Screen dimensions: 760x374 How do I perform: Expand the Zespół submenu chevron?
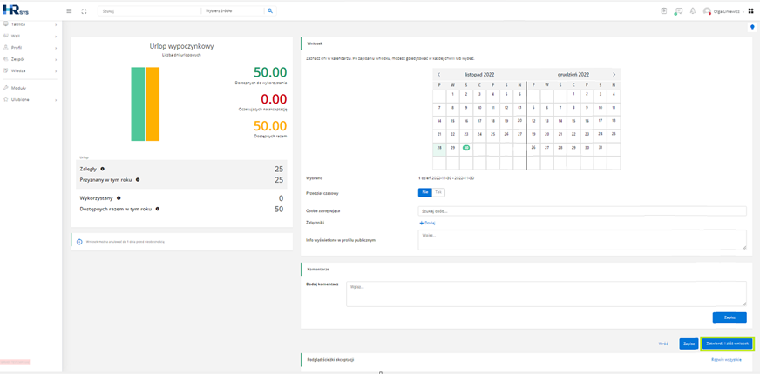coord(56,59)
